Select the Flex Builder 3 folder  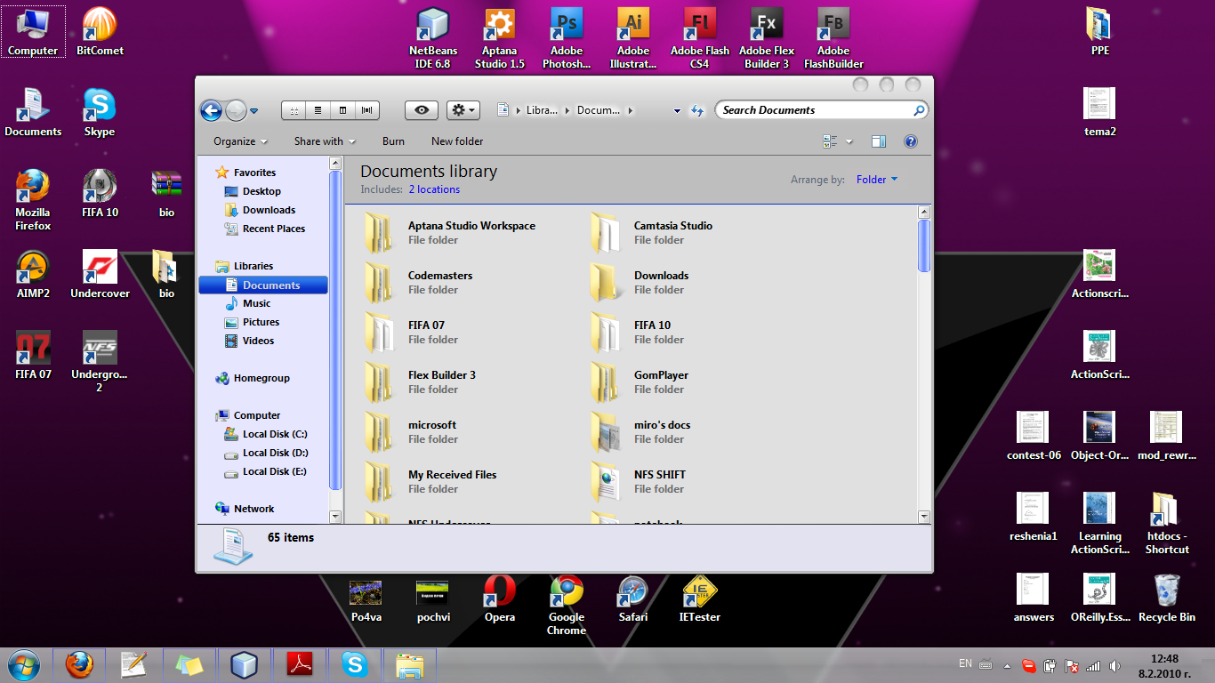420,382
